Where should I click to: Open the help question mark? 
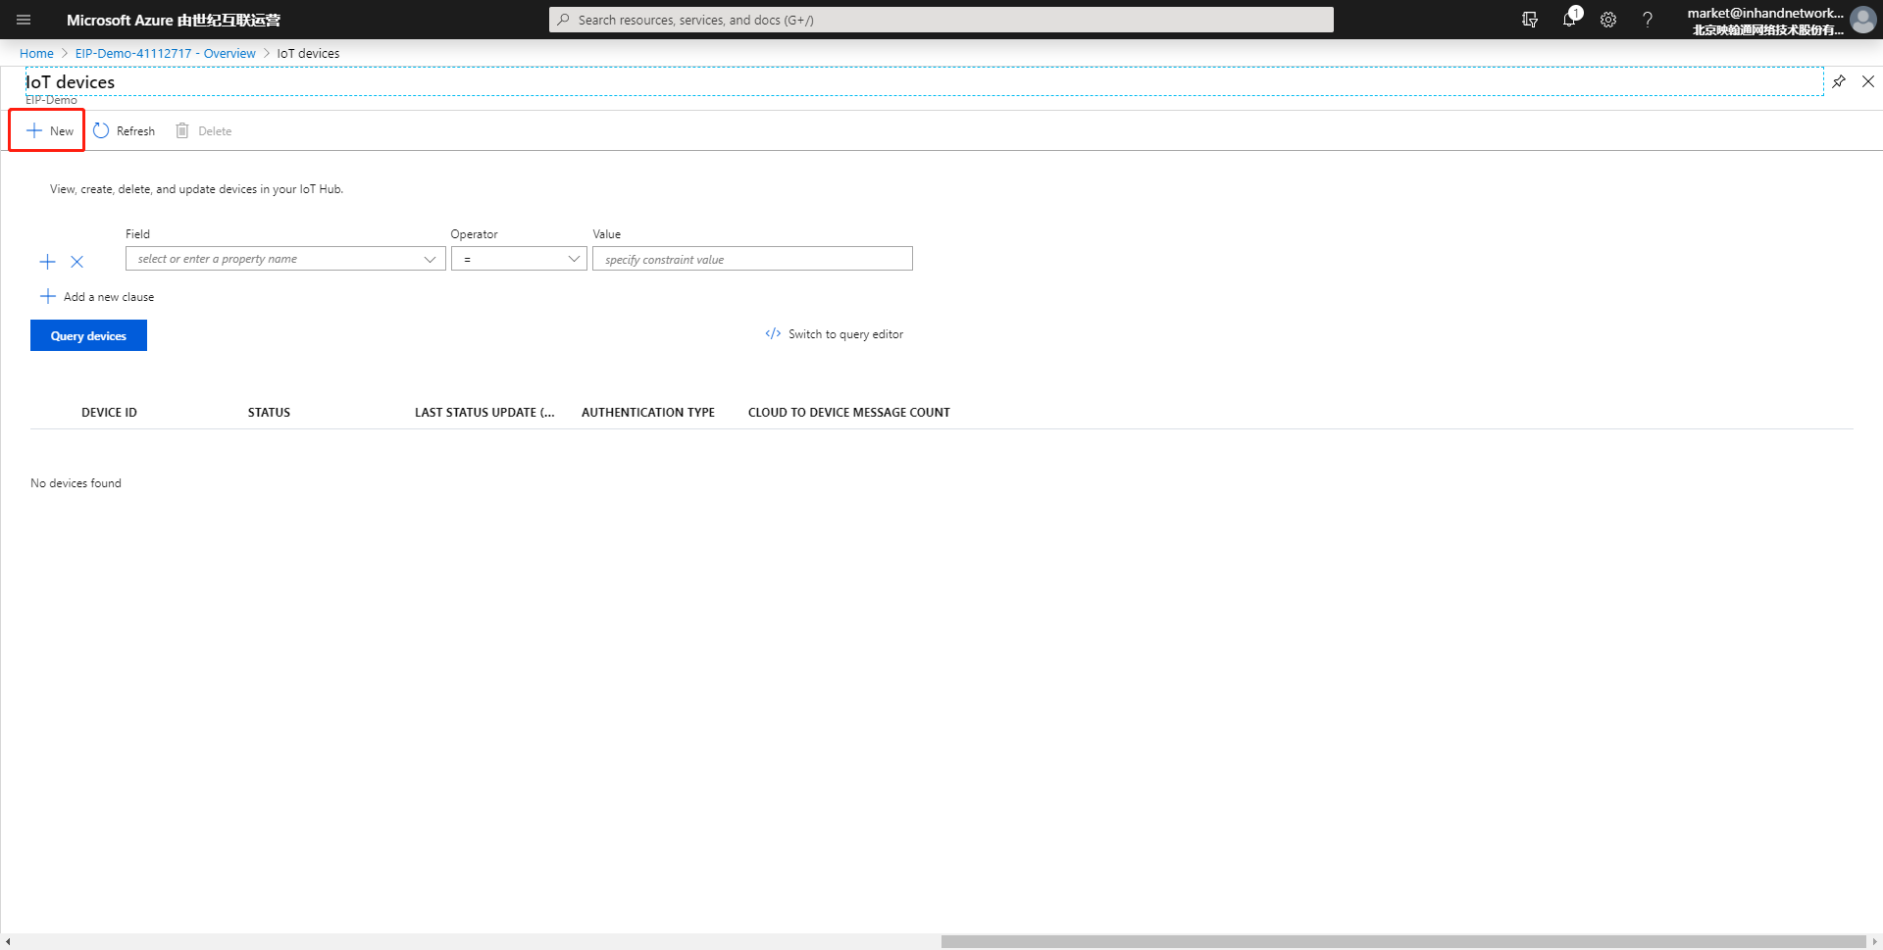pos(1648,20)
